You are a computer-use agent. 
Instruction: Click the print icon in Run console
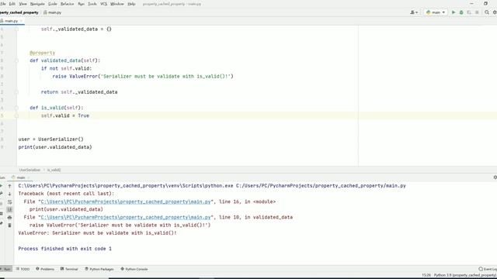click(9, 217)
